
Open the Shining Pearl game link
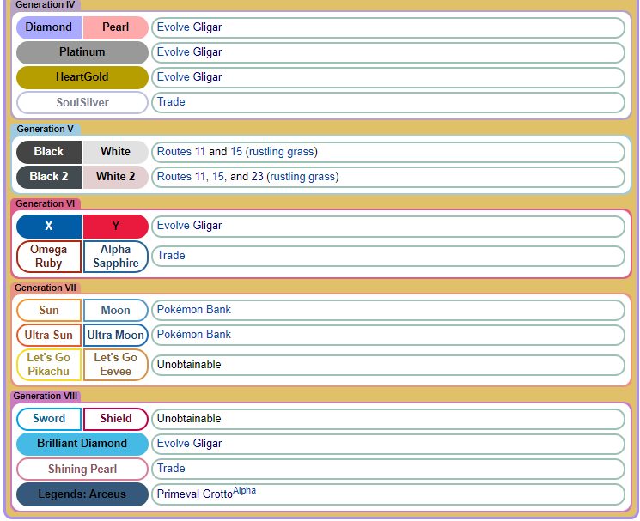tap(82, 470)
